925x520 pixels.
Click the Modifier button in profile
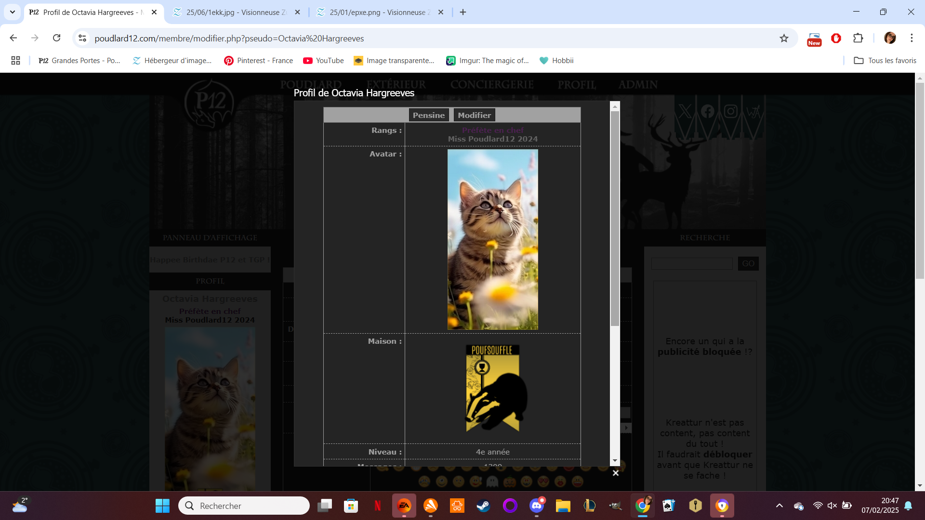(474, 115)
